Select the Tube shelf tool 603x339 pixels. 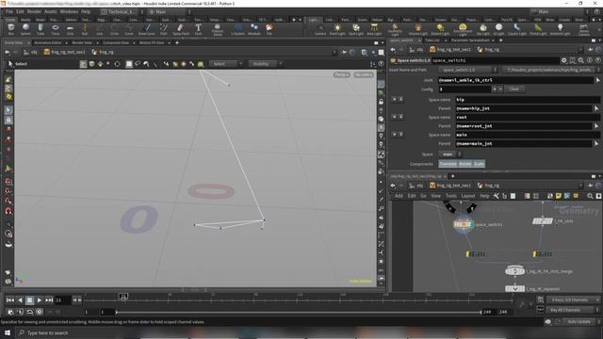click(x=41, y=29)
